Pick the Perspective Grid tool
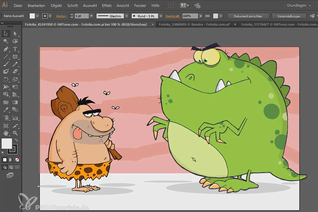The height and width of the screenshot is (212, 318). (x=15, y=94)
